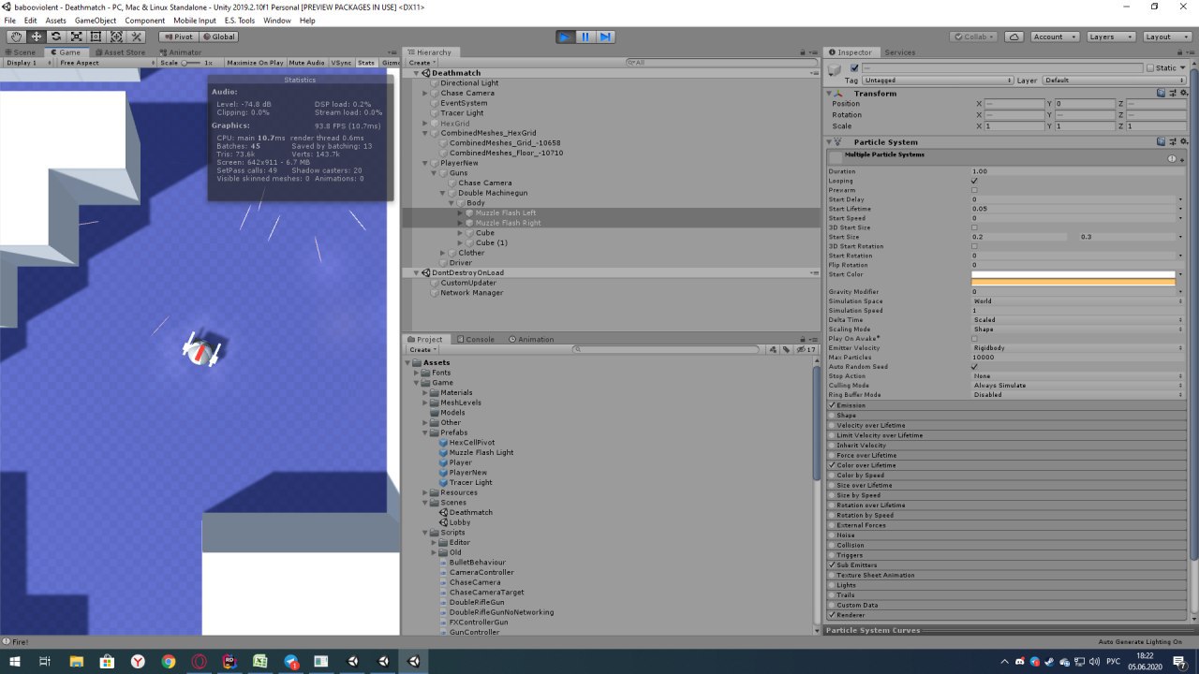Open the Layers dropdown in toolbar

pyautogui.click(x=1112, y=37)
